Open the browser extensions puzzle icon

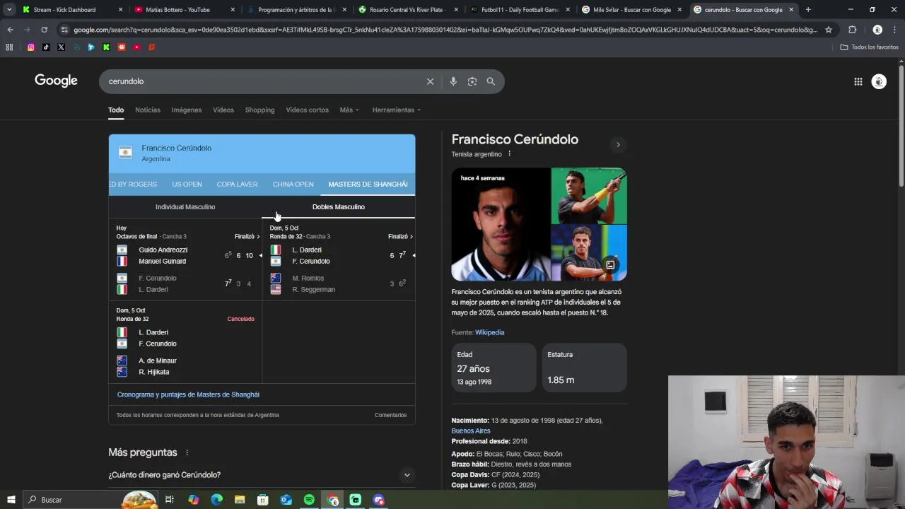tap(852, 30)
